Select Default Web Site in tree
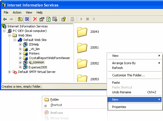 35,40
